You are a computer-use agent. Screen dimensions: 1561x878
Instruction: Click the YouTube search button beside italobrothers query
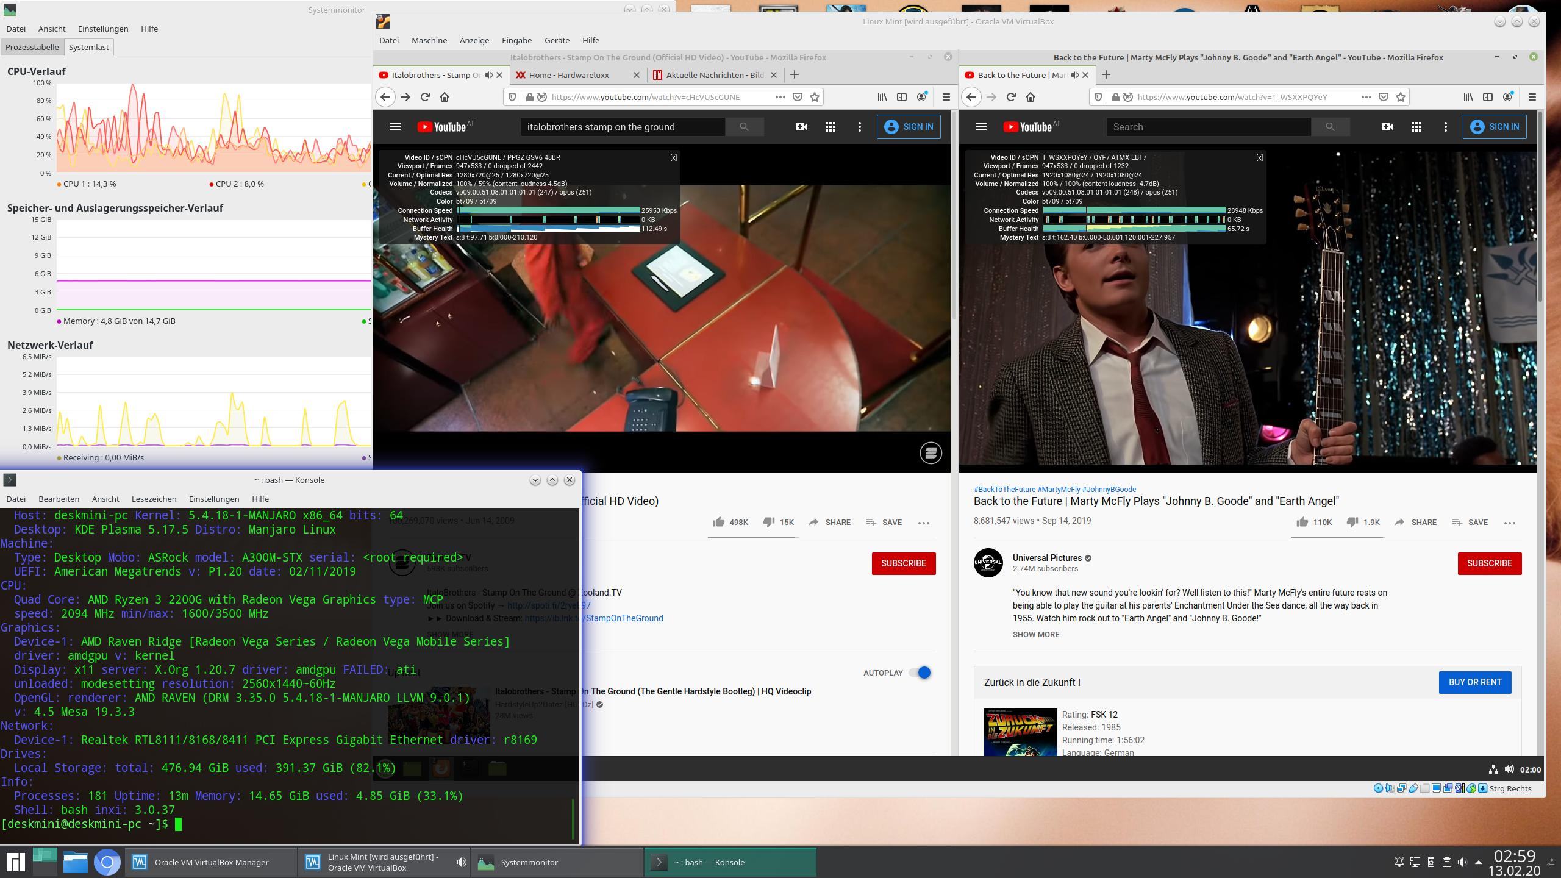(x=744, y=127)
